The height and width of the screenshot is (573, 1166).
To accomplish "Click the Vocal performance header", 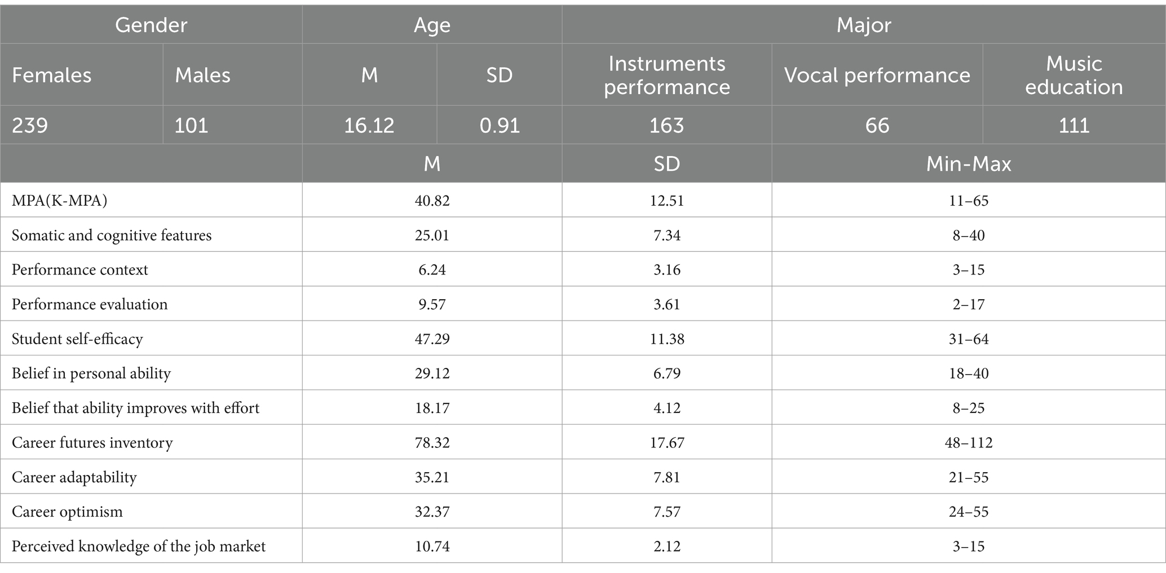I will [877, 75].
